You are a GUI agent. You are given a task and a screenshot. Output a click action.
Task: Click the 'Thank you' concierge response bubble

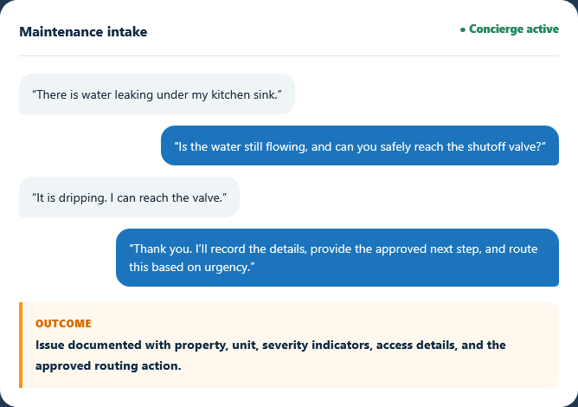(x=337, y=257)
